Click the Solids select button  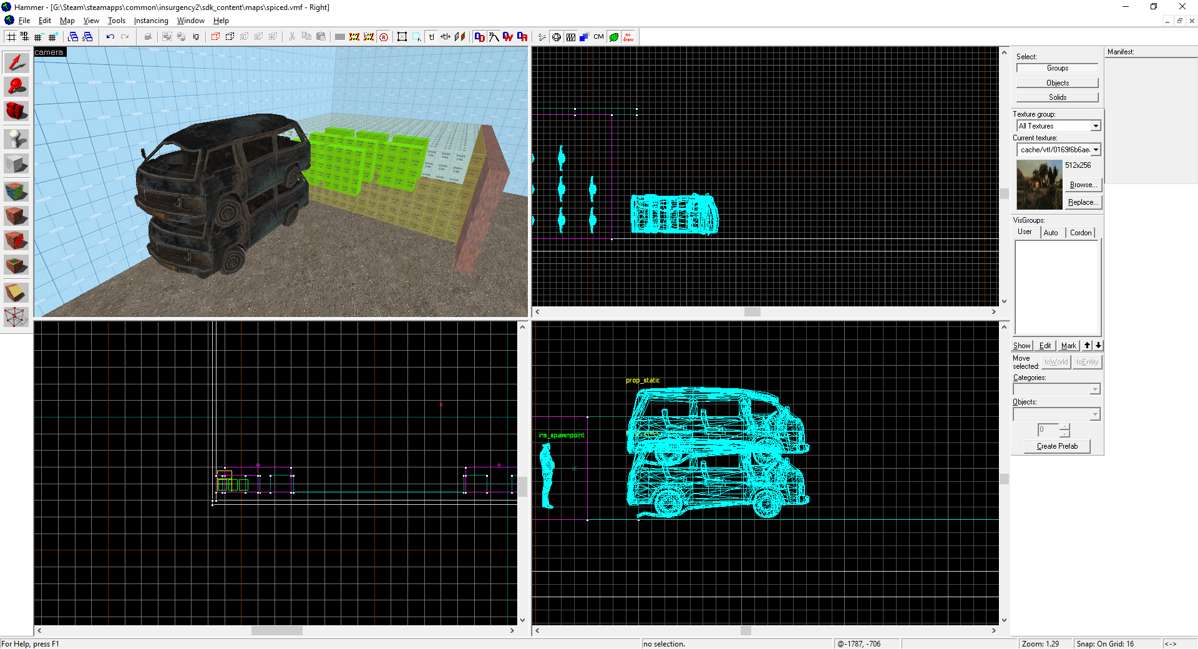1057,97
